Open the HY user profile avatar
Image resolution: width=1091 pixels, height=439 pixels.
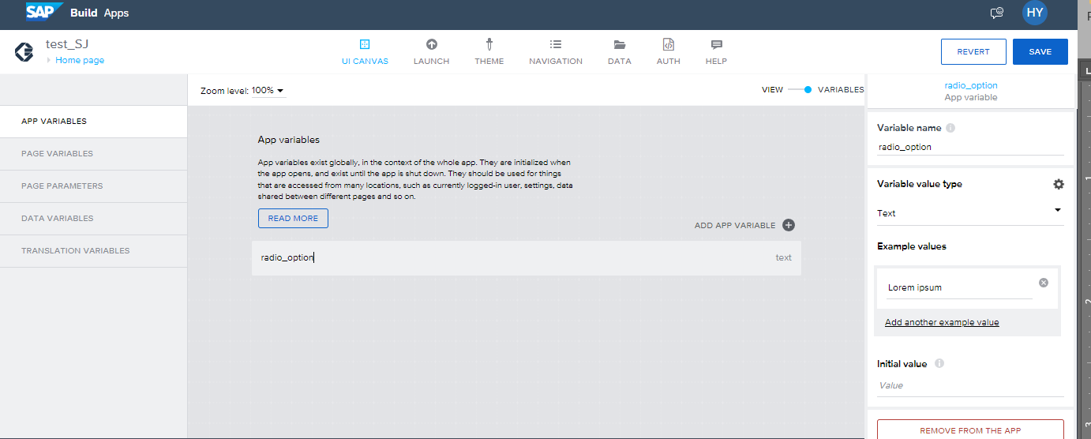pyautogui.click(x=1034, y=13)
